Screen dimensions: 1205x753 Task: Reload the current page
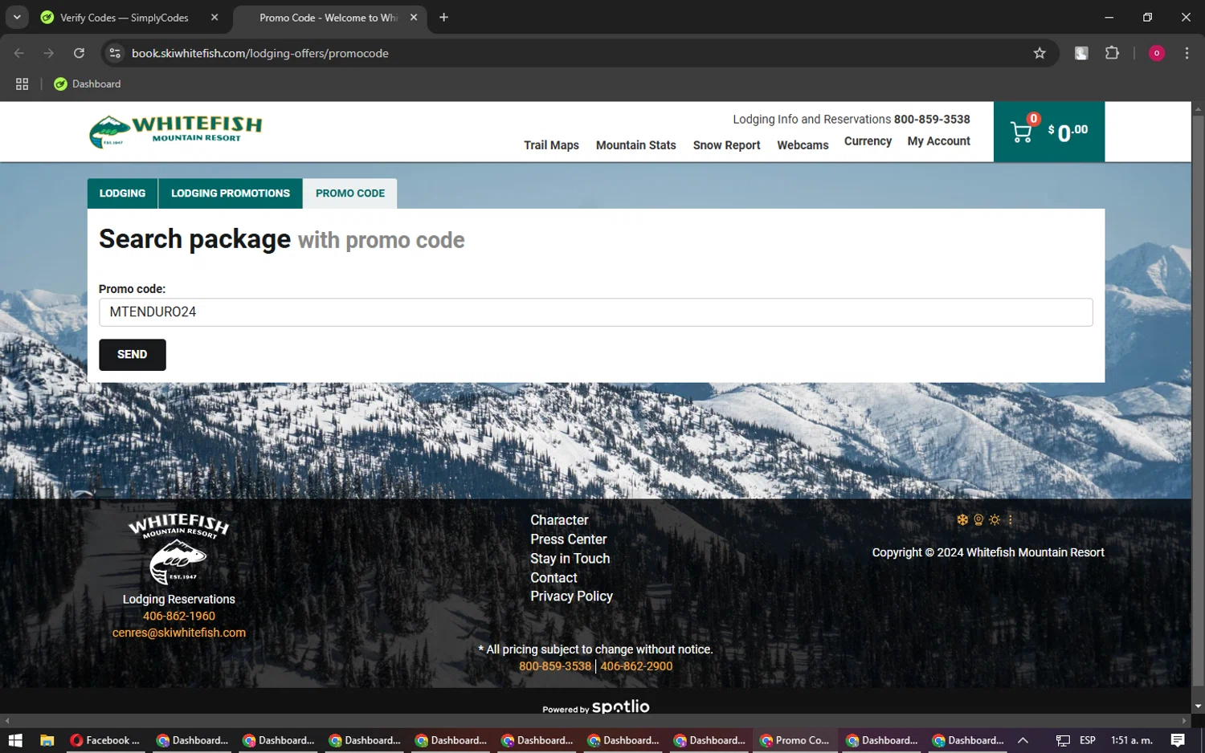tap(79, 53)
